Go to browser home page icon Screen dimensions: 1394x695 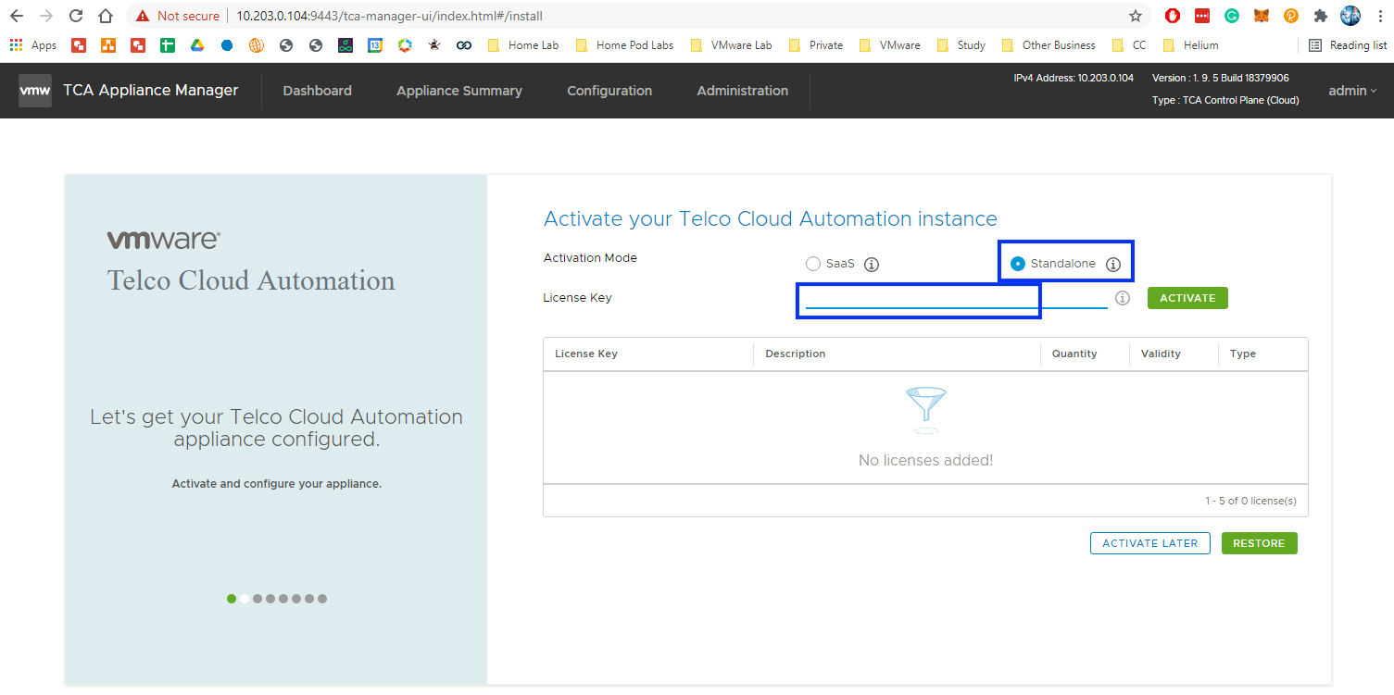[106, 16]
